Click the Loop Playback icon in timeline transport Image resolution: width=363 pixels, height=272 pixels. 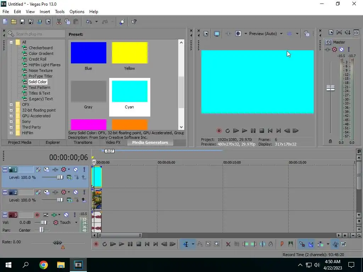point(105,244)
